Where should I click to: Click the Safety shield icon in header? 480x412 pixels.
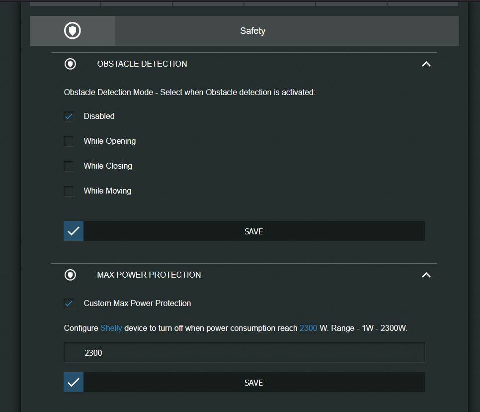click(72, 31)
